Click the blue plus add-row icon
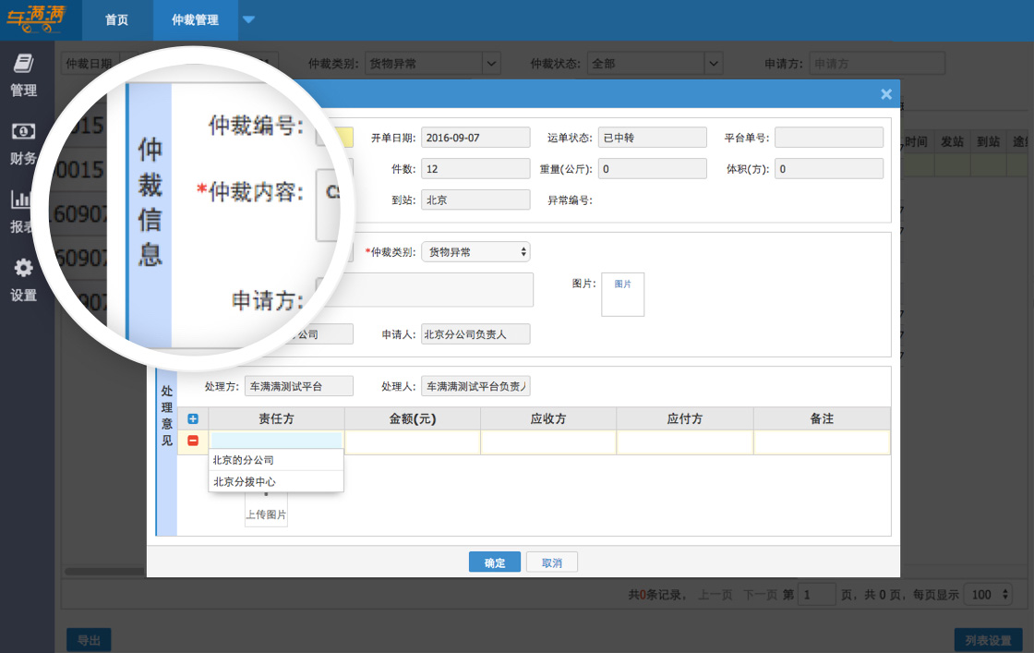This screenshot has height=653, width=1034. [193, 419]
